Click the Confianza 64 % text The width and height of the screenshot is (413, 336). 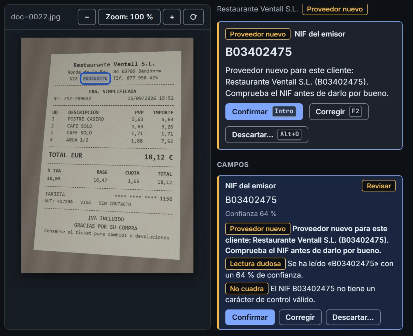[x=251, y=214]
